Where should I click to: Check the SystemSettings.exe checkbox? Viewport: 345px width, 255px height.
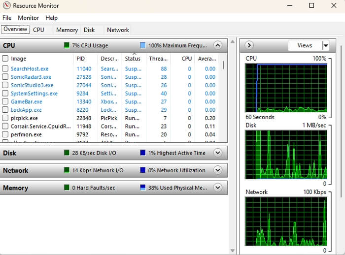5,93
